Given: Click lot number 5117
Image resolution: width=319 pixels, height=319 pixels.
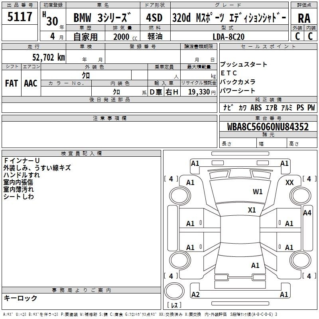Looking at the screenshot, I should (20, 17).
